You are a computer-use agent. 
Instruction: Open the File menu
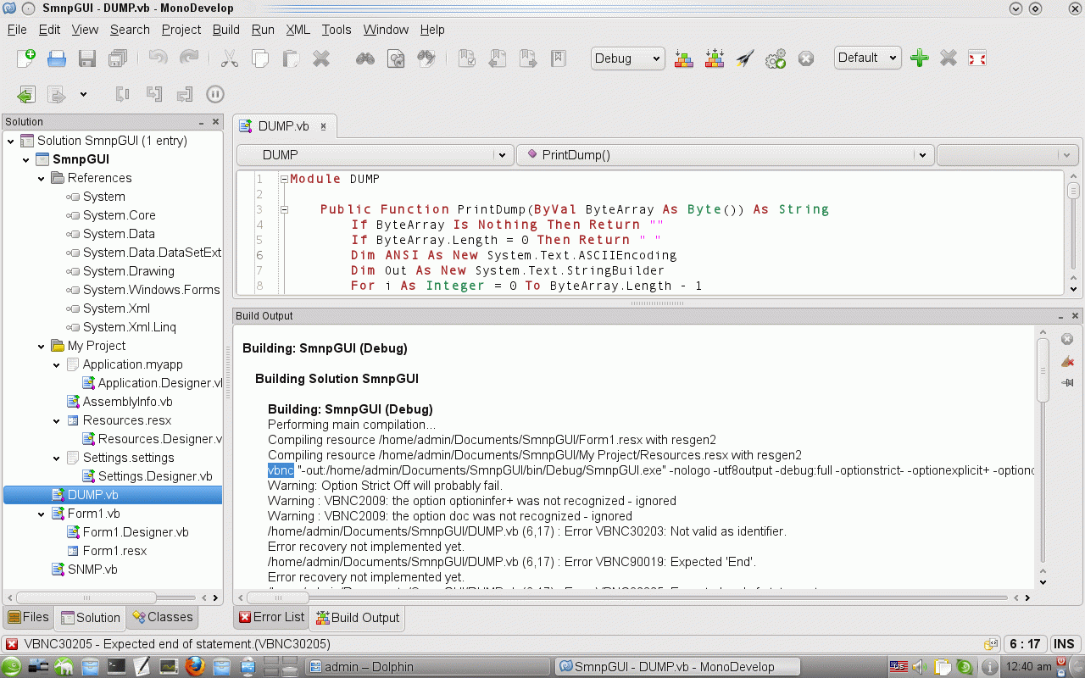point(17,29)
